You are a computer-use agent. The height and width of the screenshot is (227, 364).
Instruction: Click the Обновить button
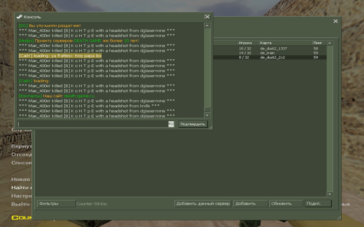coord(286,204)
